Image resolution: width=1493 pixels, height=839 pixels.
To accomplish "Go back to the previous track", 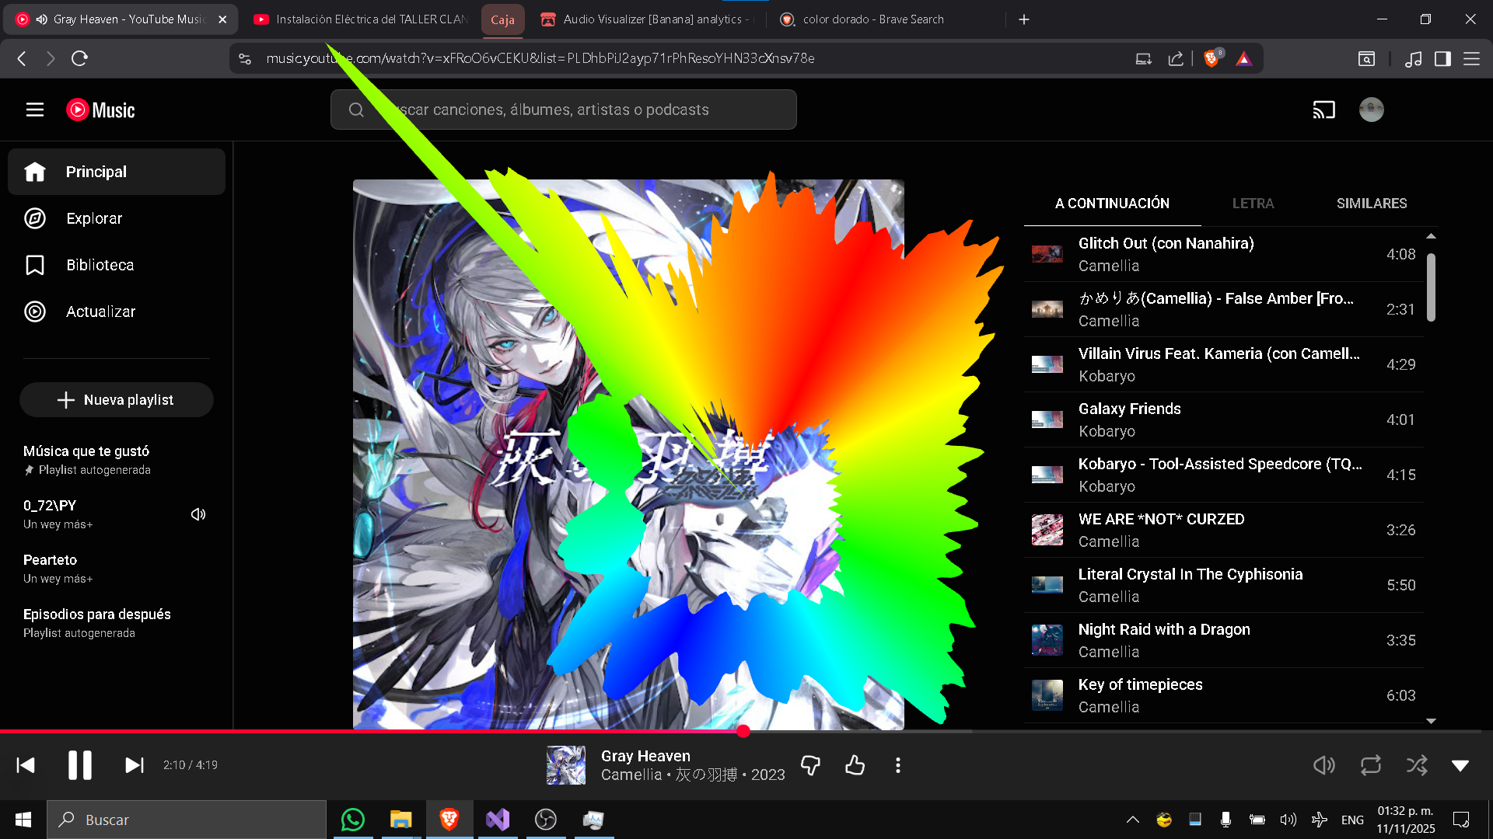I will [x=26, y=765].
